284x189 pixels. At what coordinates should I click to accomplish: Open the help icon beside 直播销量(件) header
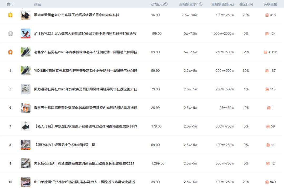coord(201,4)
